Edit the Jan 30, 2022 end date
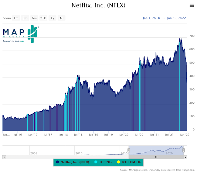 coord(176,18)
